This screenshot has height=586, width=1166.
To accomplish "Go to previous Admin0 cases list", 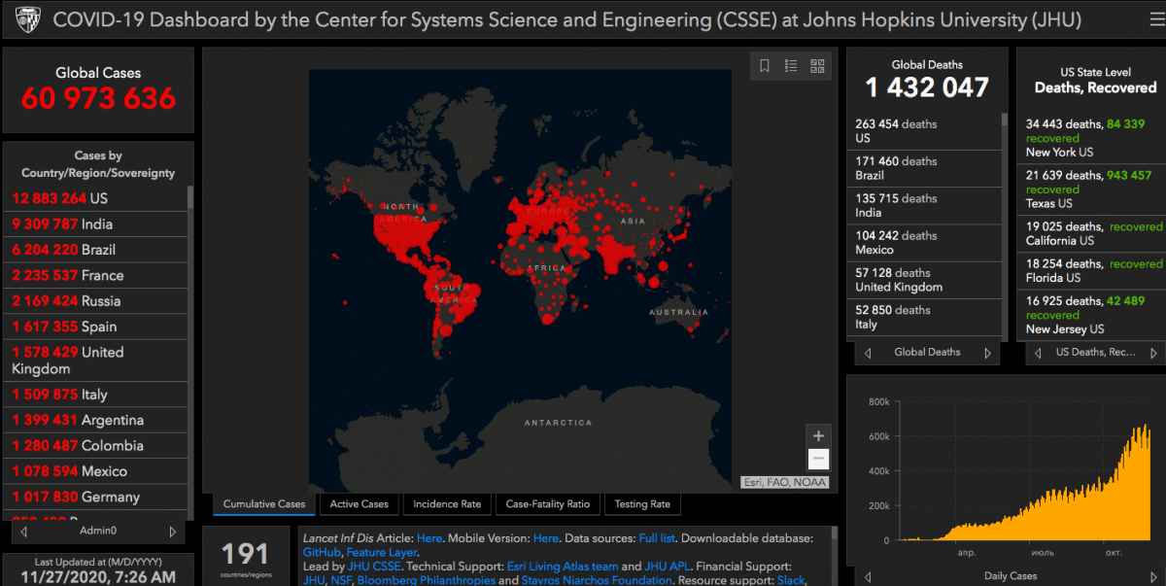I will [x=26, y=532].
